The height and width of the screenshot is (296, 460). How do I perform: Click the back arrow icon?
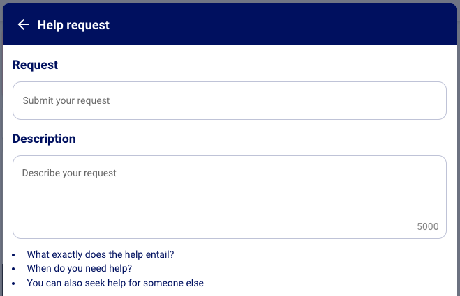point(23,25)
